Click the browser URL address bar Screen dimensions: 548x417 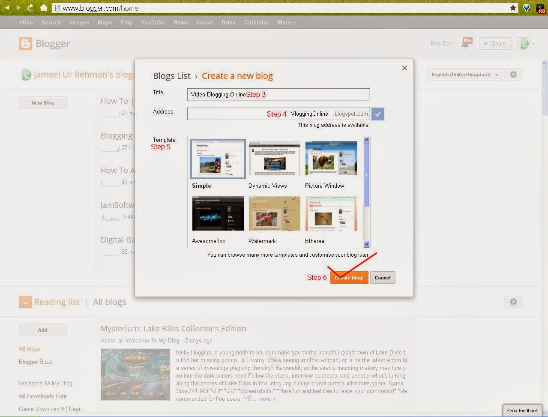point(285,8)
